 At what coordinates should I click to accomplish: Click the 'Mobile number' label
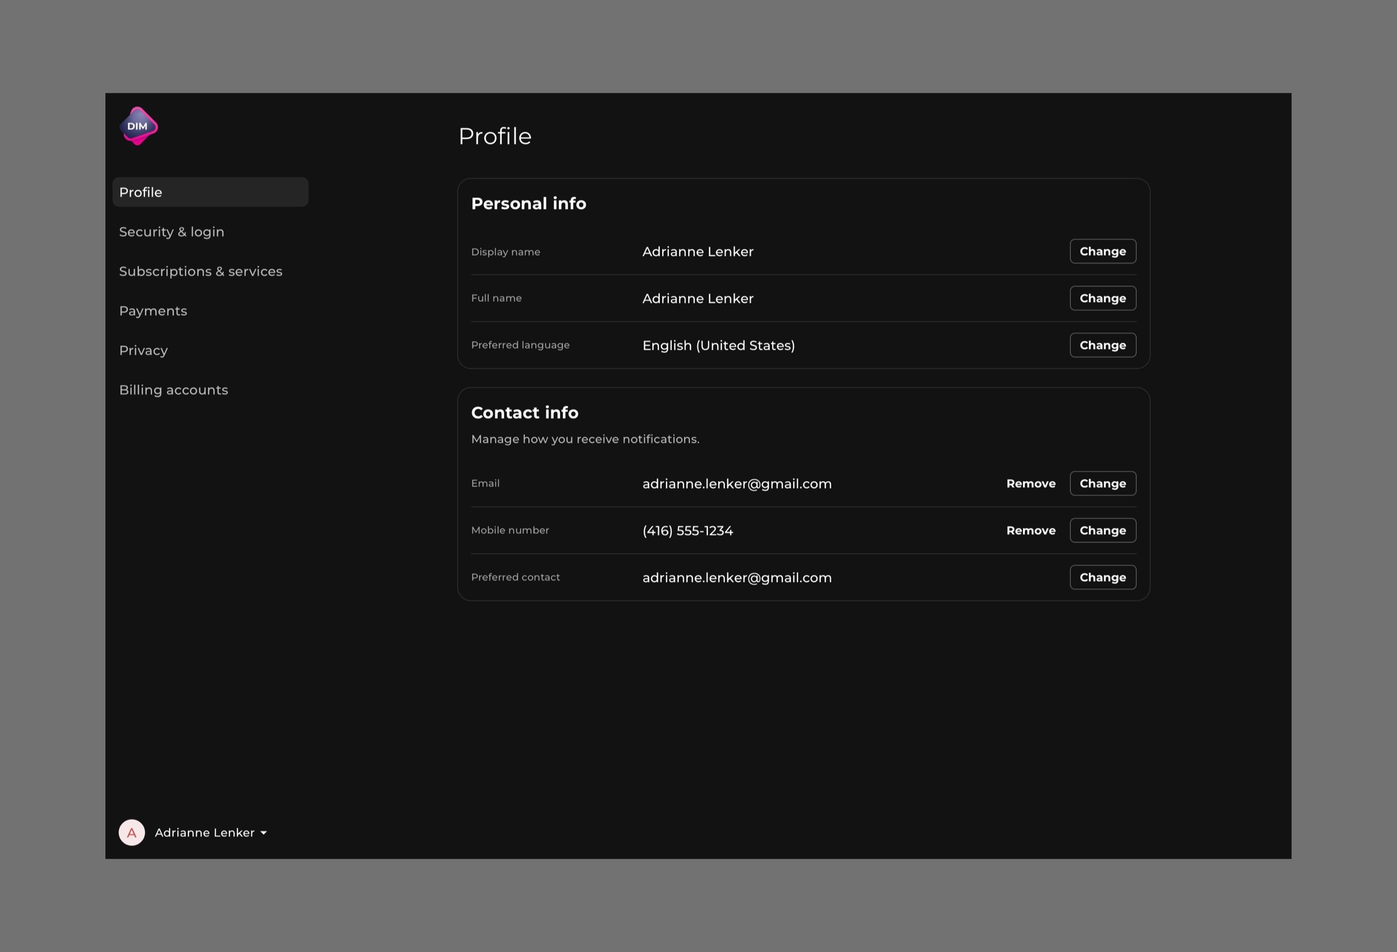tap(510, 530)
